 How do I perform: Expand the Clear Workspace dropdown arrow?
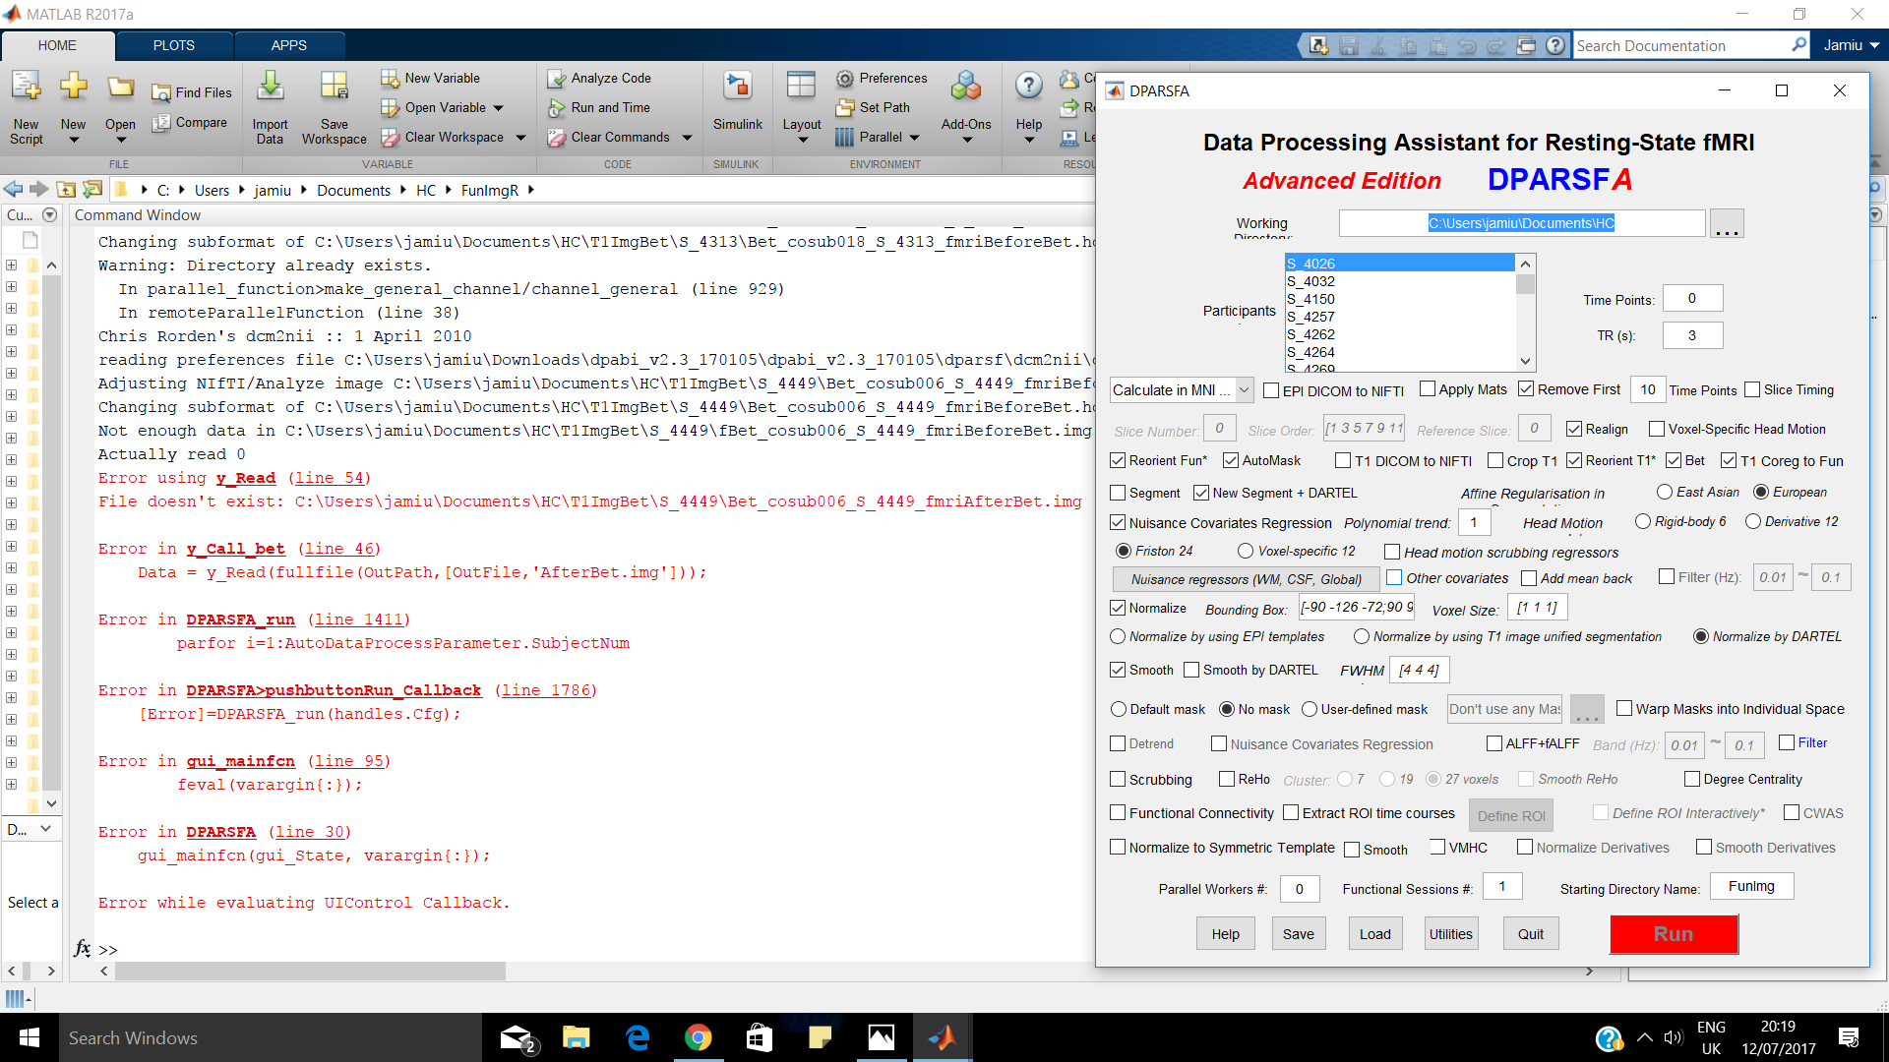(x=520, y=138)
